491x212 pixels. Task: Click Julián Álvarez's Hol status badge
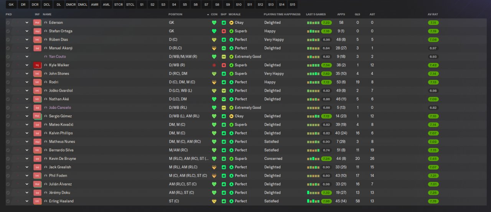pyautogui.click(x=37, y=184)
